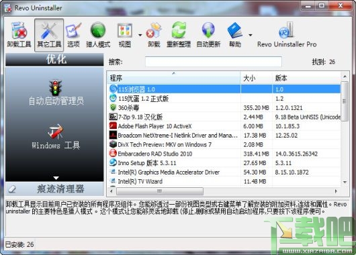The image size is (356, 255).
Task: Select the 115优蛋 1.2 正式版 icon
Action: (x=113, y=98)
